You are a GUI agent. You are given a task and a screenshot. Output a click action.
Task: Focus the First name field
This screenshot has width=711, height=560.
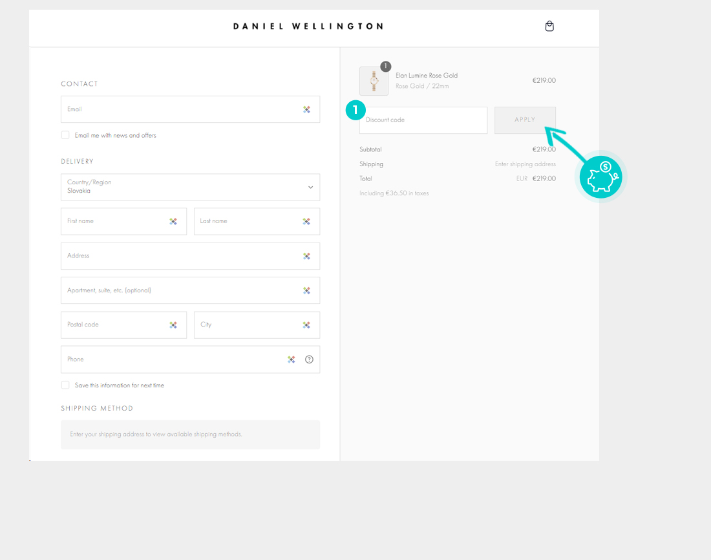tap(124, 221)
